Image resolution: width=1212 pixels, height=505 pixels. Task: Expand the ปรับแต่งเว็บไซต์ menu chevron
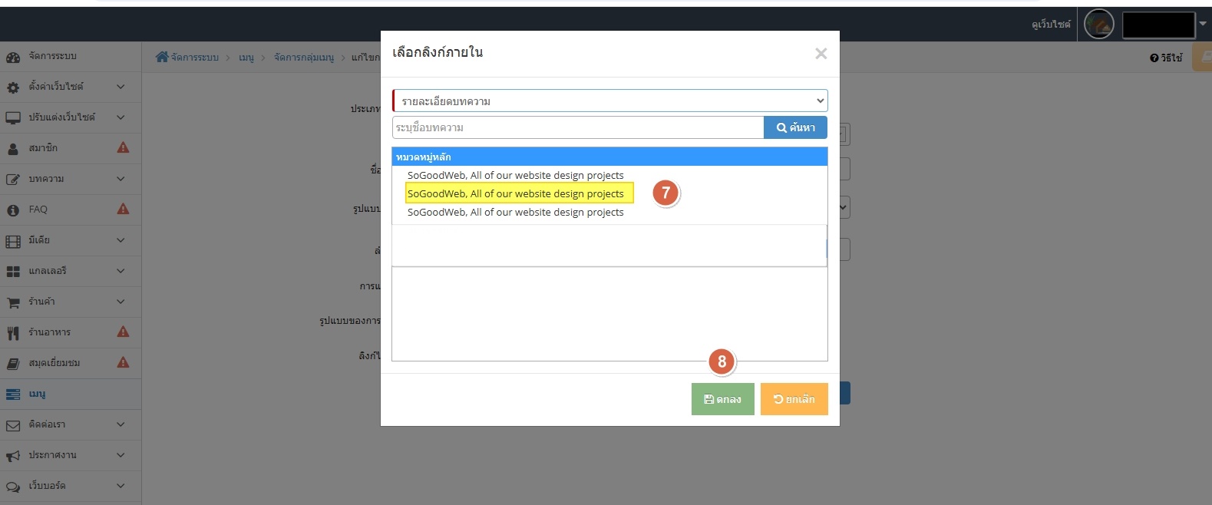tap(121, 117)
